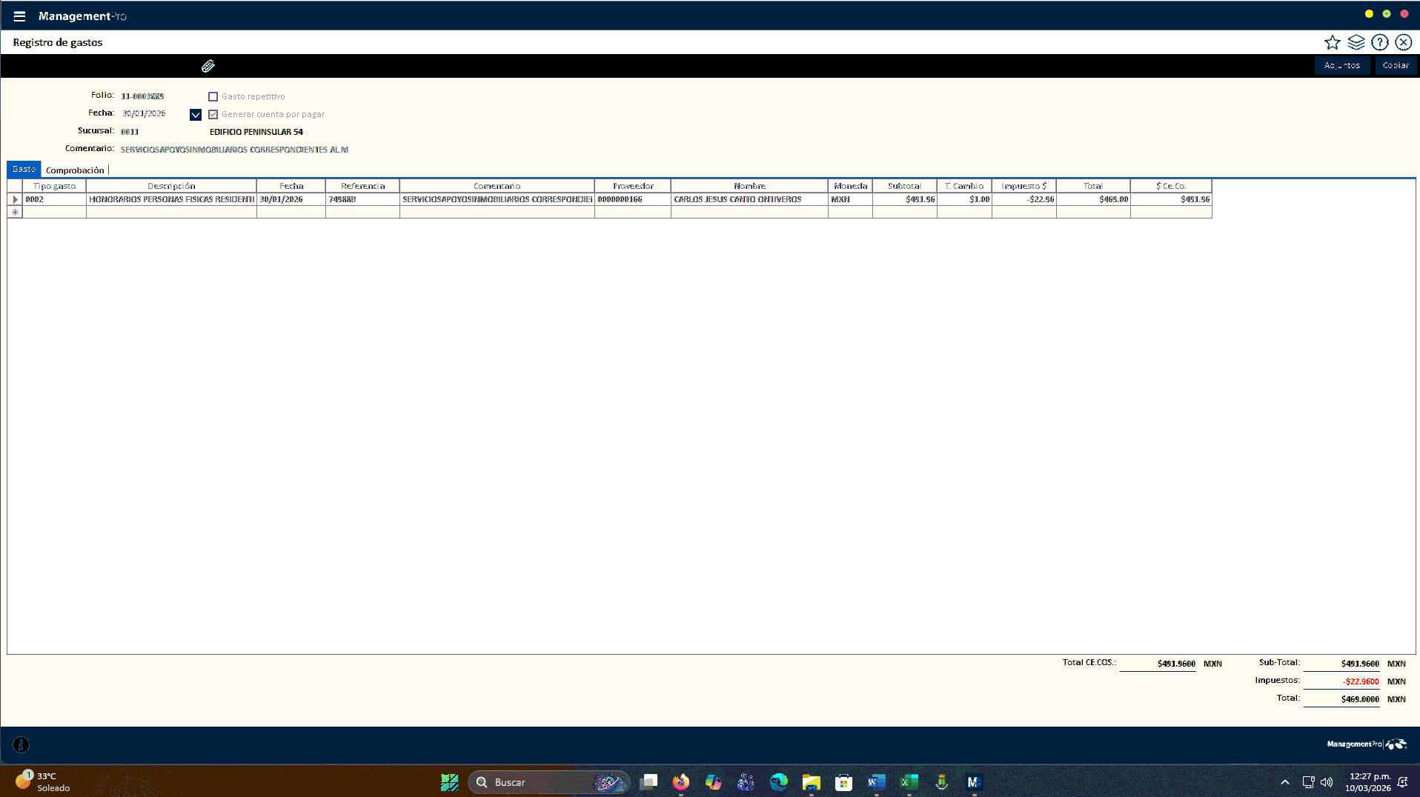Screen dimensions: 1420x797
Task: Open Word from the taskbar
Action: (x=876, y=781)
